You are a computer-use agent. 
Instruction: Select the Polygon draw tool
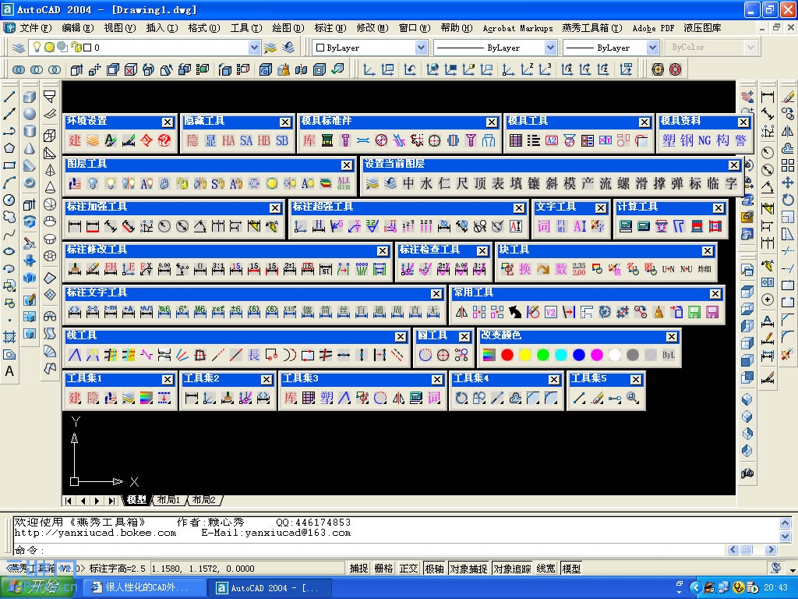(x=9, y=148)
